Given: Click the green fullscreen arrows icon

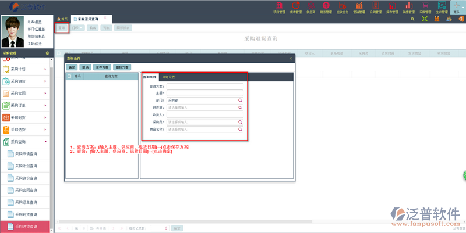Looking at the screenshot, I should pos(425,19).
